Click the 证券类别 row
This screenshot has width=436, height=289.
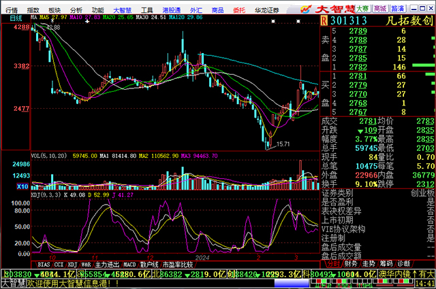[x=378, y=193]
